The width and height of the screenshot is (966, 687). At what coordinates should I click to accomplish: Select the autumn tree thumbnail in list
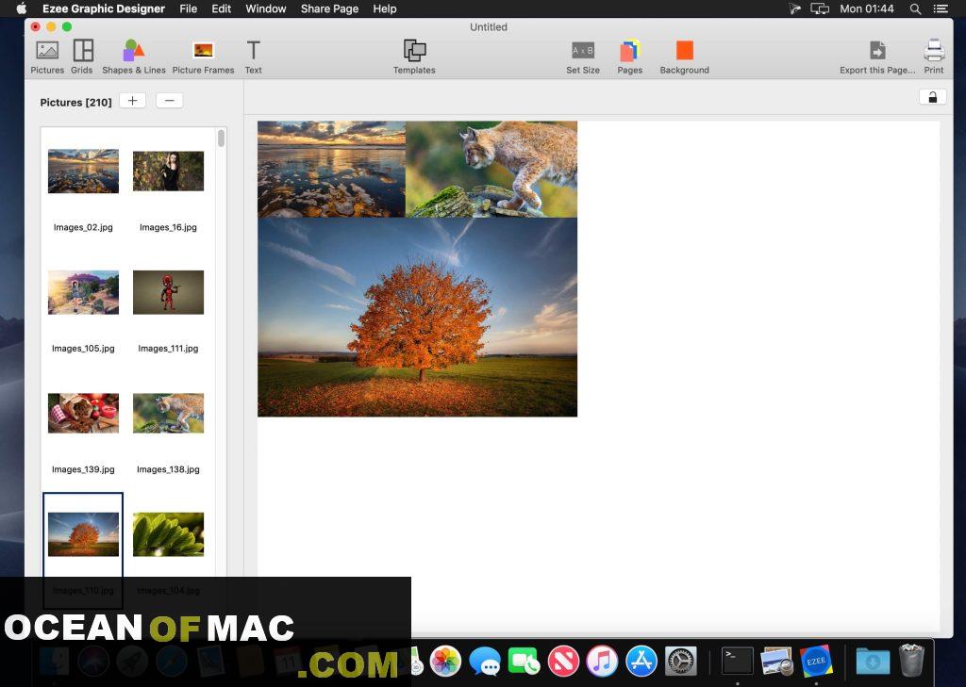pos(83,534)
